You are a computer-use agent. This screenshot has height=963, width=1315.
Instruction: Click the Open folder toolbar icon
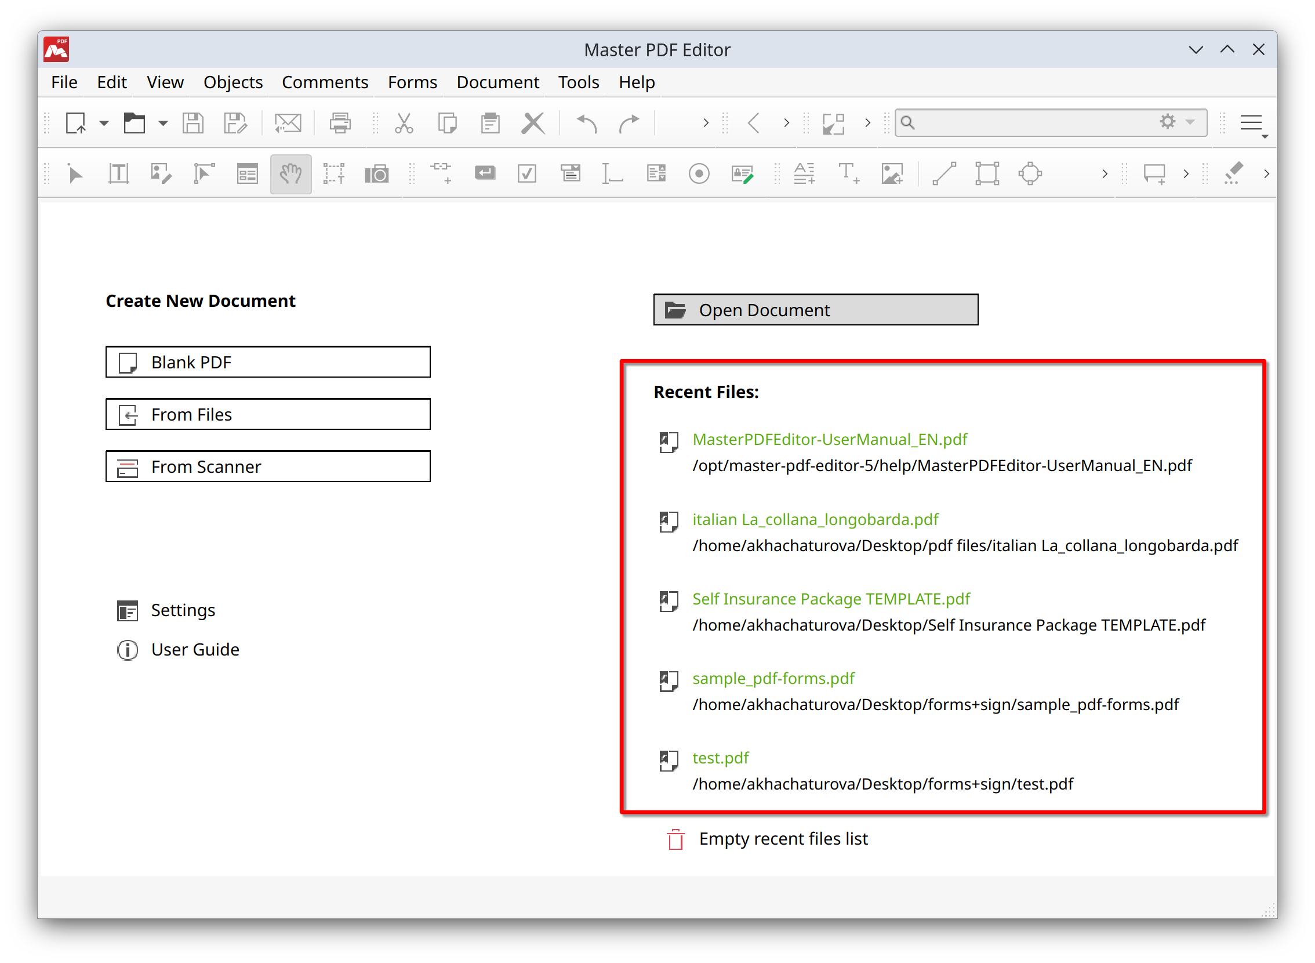coord(134,123)
